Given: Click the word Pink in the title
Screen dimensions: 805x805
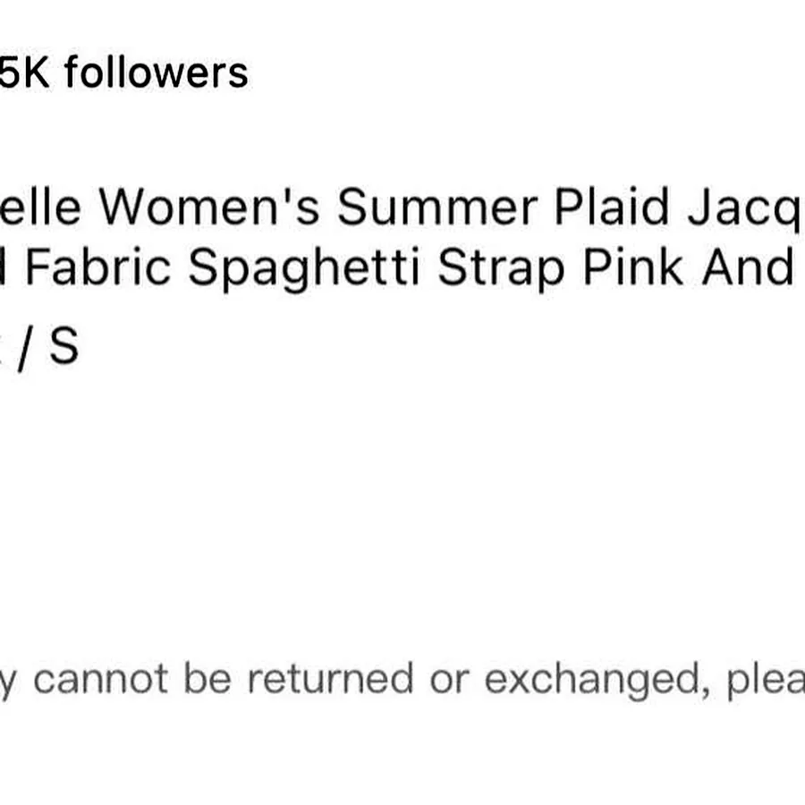Looking at the screenshot, I should [633, 266].
